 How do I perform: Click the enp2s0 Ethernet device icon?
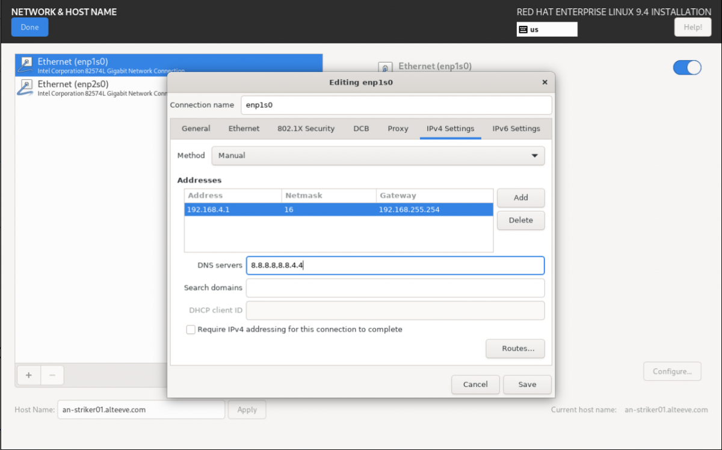tap(26, 87)
